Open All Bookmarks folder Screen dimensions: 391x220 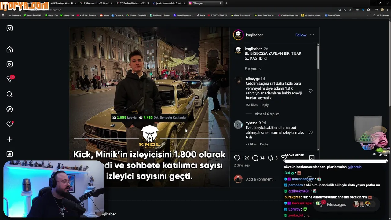(x=381, y=15)
